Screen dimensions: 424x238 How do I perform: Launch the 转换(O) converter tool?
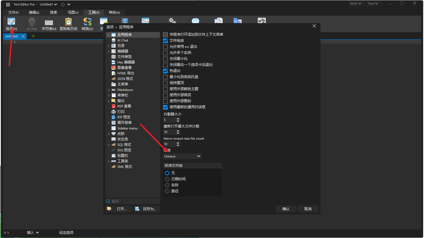click(87, 24)
